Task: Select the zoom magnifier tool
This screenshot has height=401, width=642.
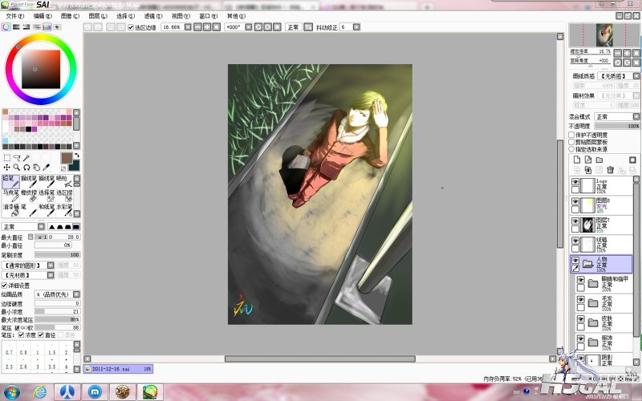Action: (17, 168)
